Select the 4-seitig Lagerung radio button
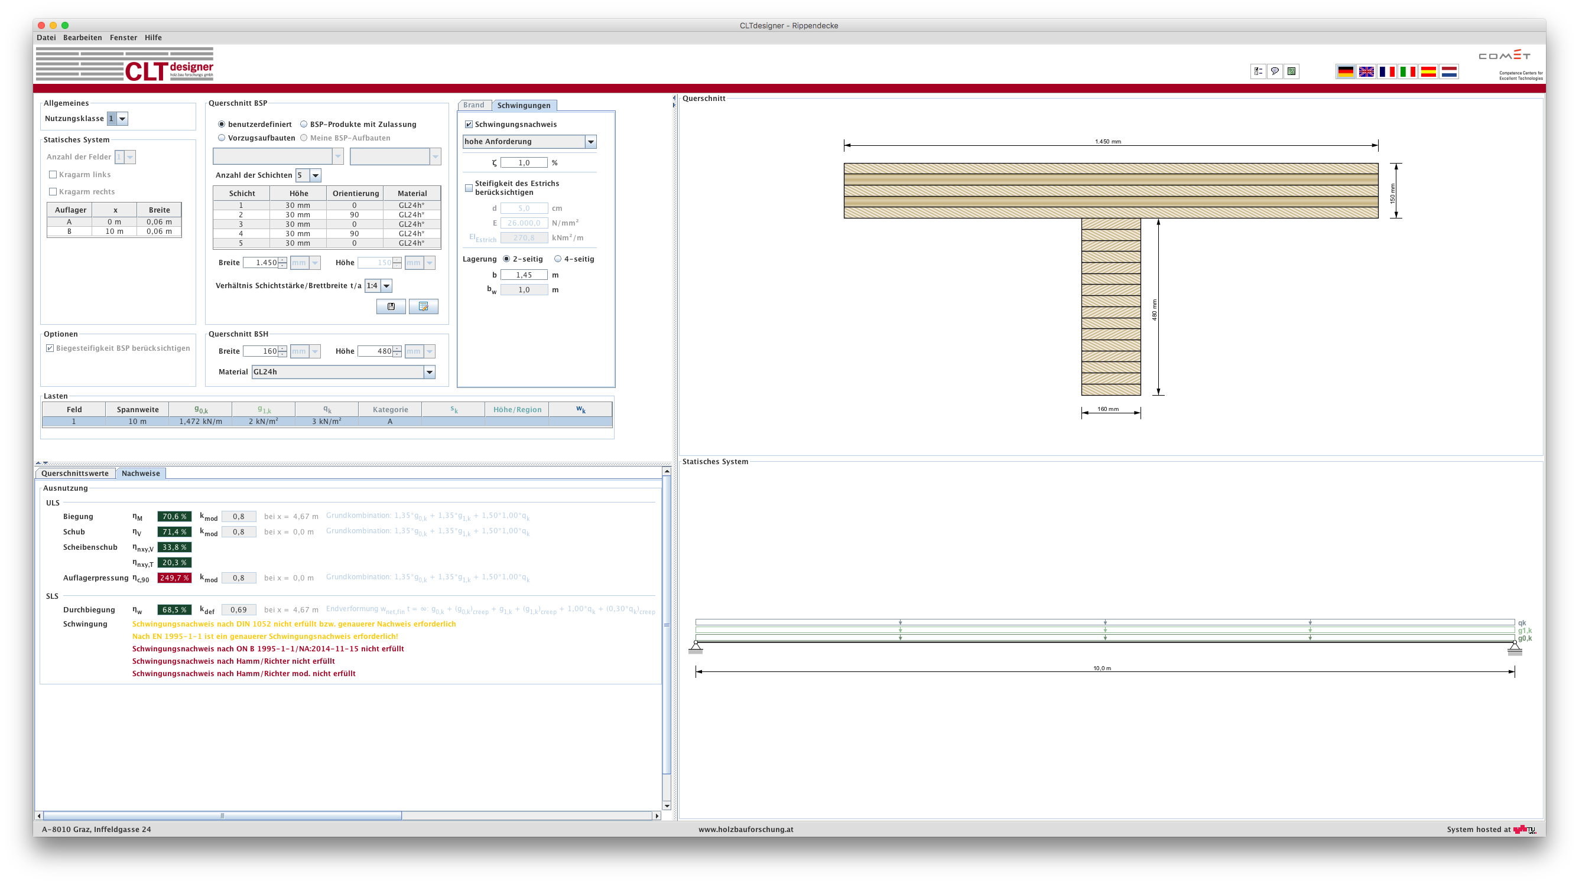This screenshot has height=884, width=1579. point(557,259)
